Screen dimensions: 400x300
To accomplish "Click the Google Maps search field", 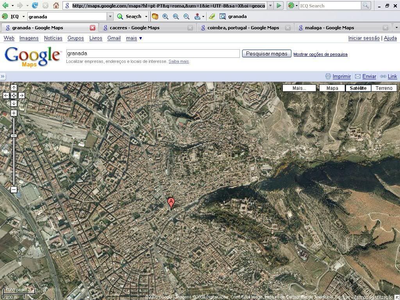I will point(153,54).
